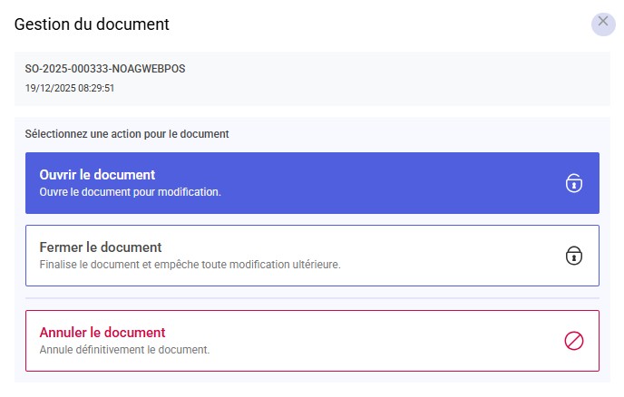Click document number SO-2025-000333-NOAGWEBPOS

point(105,69)
